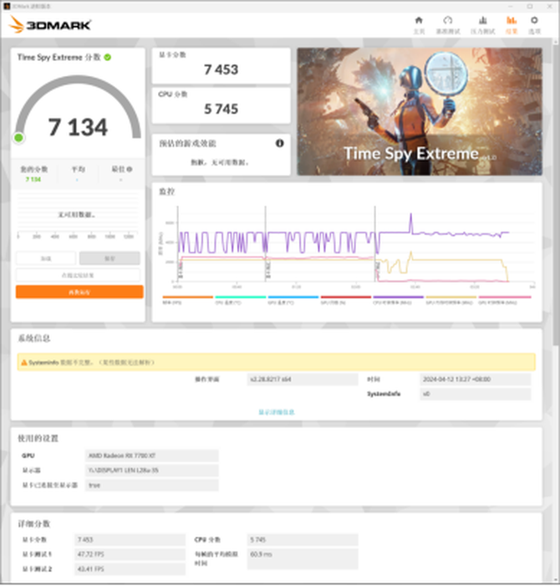Click the graphics test 2 value 43.41 FPS
Viewport: 560px width, 586px height.
click(x=130, y=569)
